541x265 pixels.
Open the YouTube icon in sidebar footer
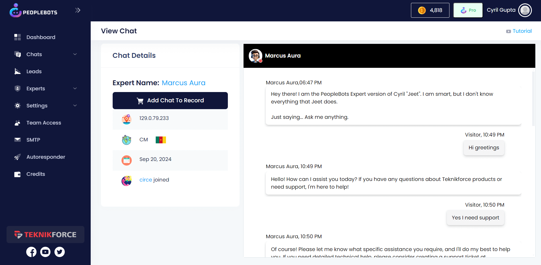(45, 252)
